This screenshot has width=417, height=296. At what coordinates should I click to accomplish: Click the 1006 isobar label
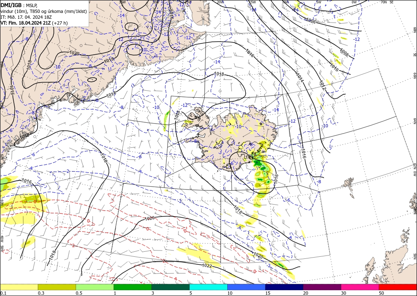click(311, 21)
